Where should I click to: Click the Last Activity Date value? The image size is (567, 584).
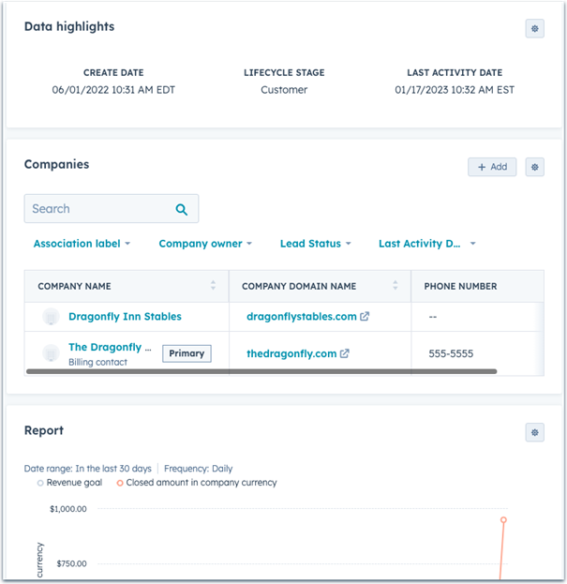pos(455,90)
